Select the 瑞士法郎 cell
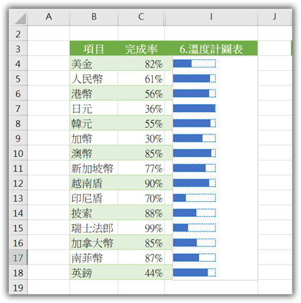 click(x=94, y=228)
